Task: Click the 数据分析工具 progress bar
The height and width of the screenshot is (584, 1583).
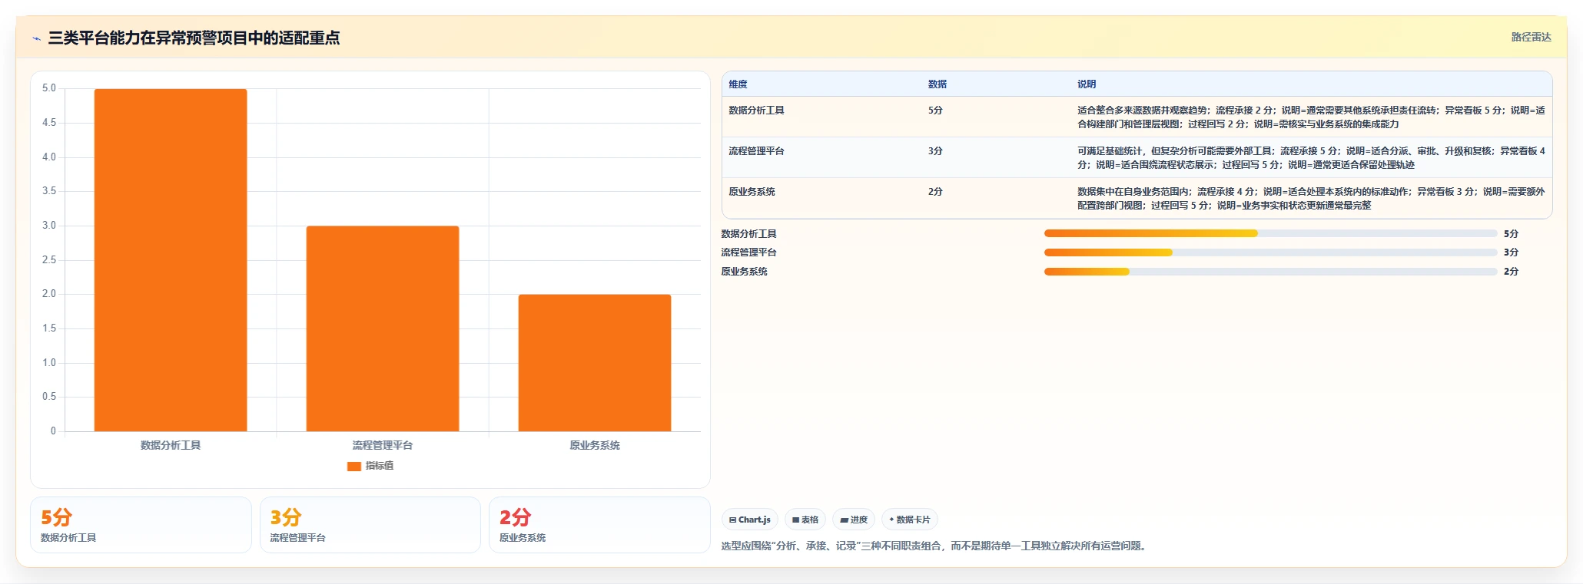Action: click(1271, 233)
